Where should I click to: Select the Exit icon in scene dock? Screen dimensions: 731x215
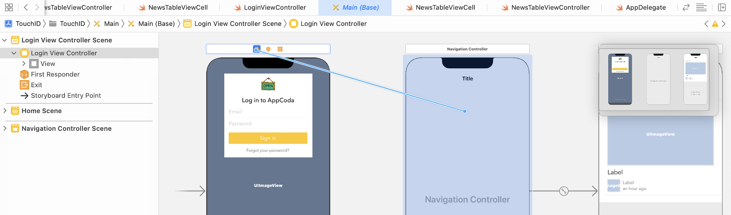tap(280, 49)
